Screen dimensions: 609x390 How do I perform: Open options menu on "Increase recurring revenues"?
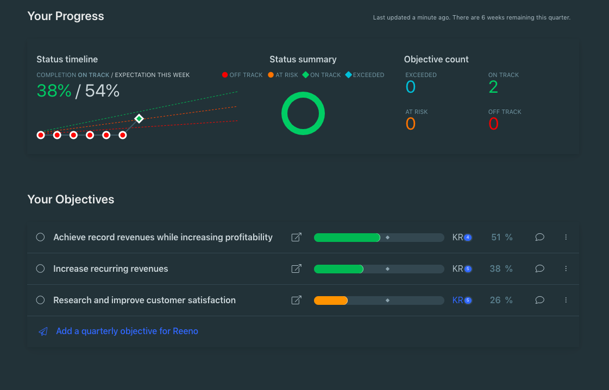(566, 268)
